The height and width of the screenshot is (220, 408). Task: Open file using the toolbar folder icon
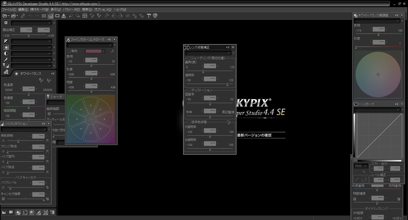point(5,16)
